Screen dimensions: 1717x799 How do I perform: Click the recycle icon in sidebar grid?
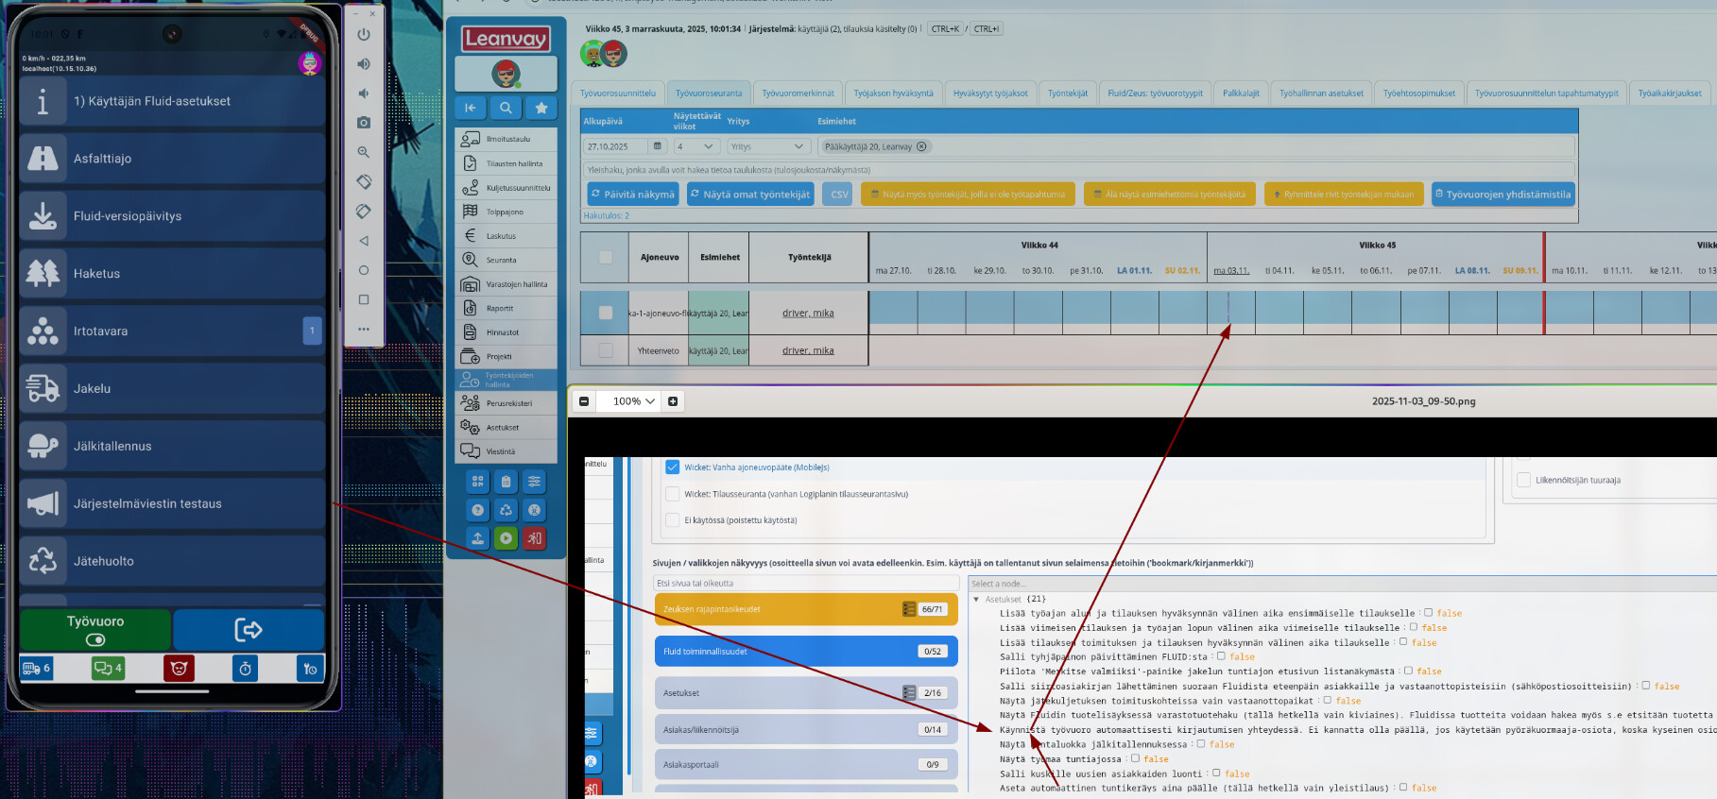[507, 510]
